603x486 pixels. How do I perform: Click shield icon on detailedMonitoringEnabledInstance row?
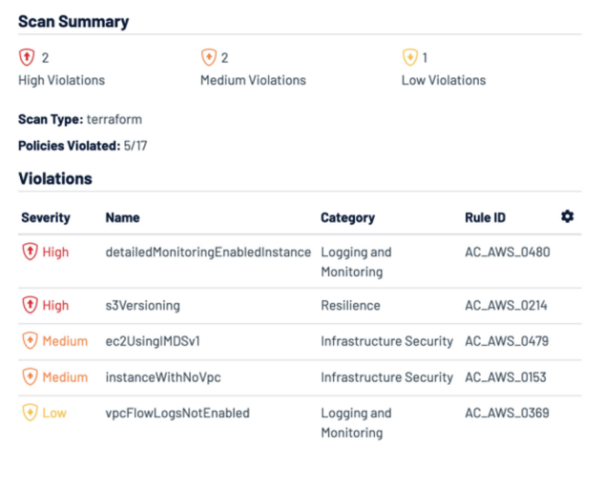tap(30, 253)
